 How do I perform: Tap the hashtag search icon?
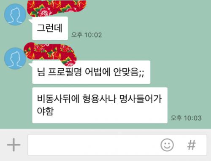point(191,145)
